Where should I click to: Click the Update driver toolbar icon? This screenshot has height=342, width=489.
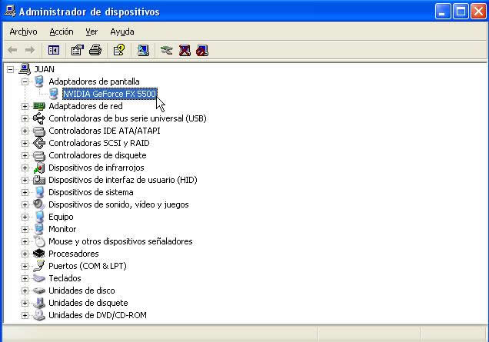(x=167, y=50)
